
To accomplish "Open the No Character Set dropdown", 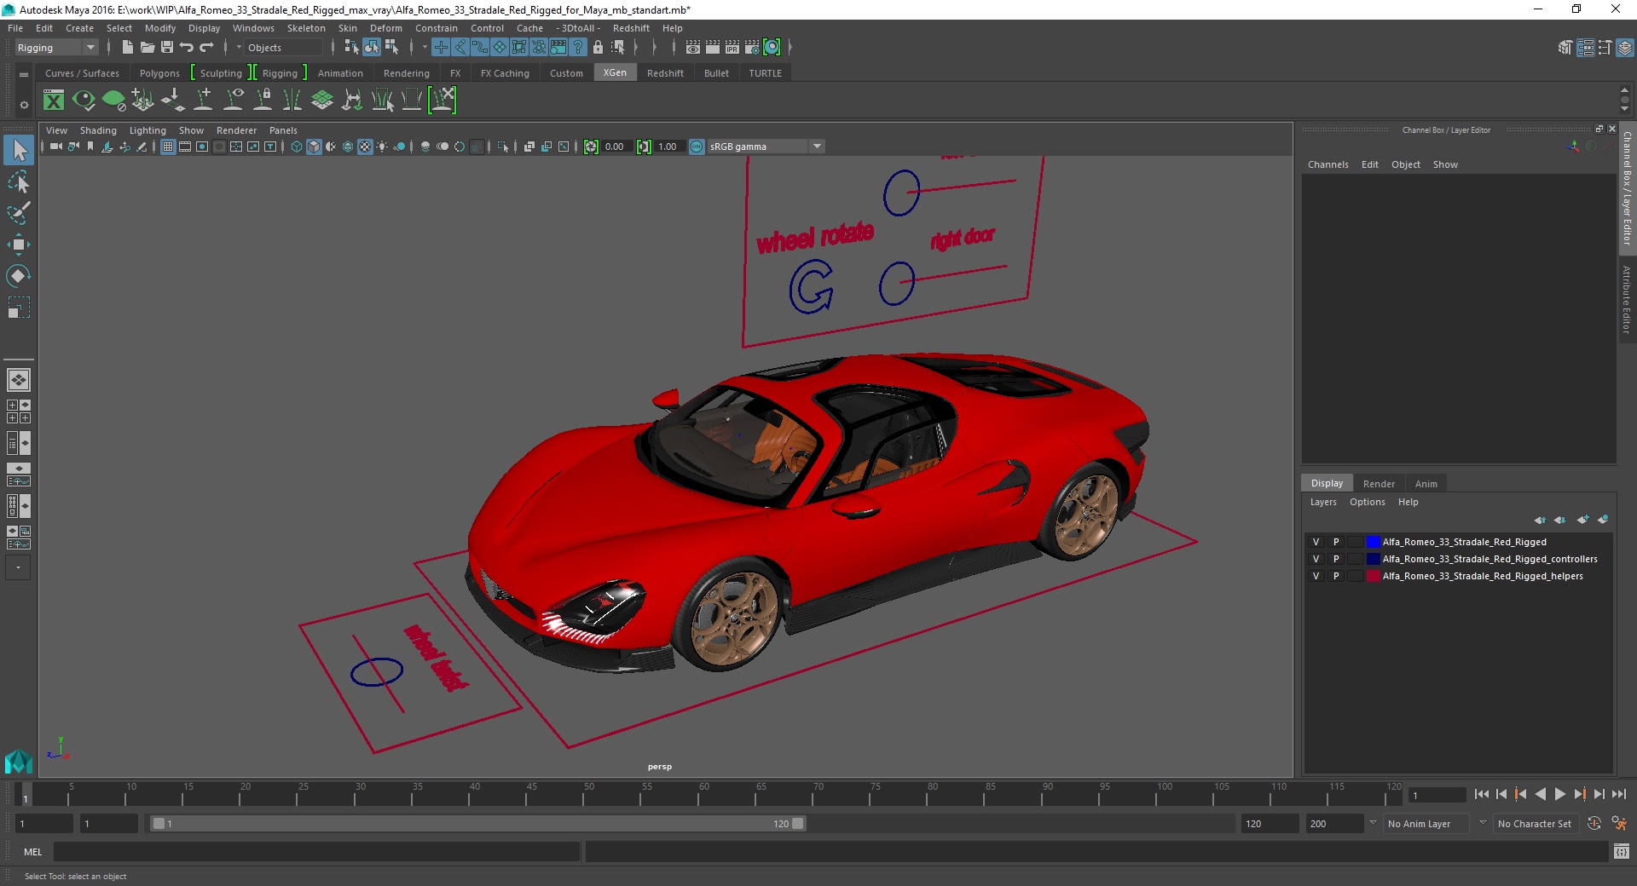I will pos(1535,824).
